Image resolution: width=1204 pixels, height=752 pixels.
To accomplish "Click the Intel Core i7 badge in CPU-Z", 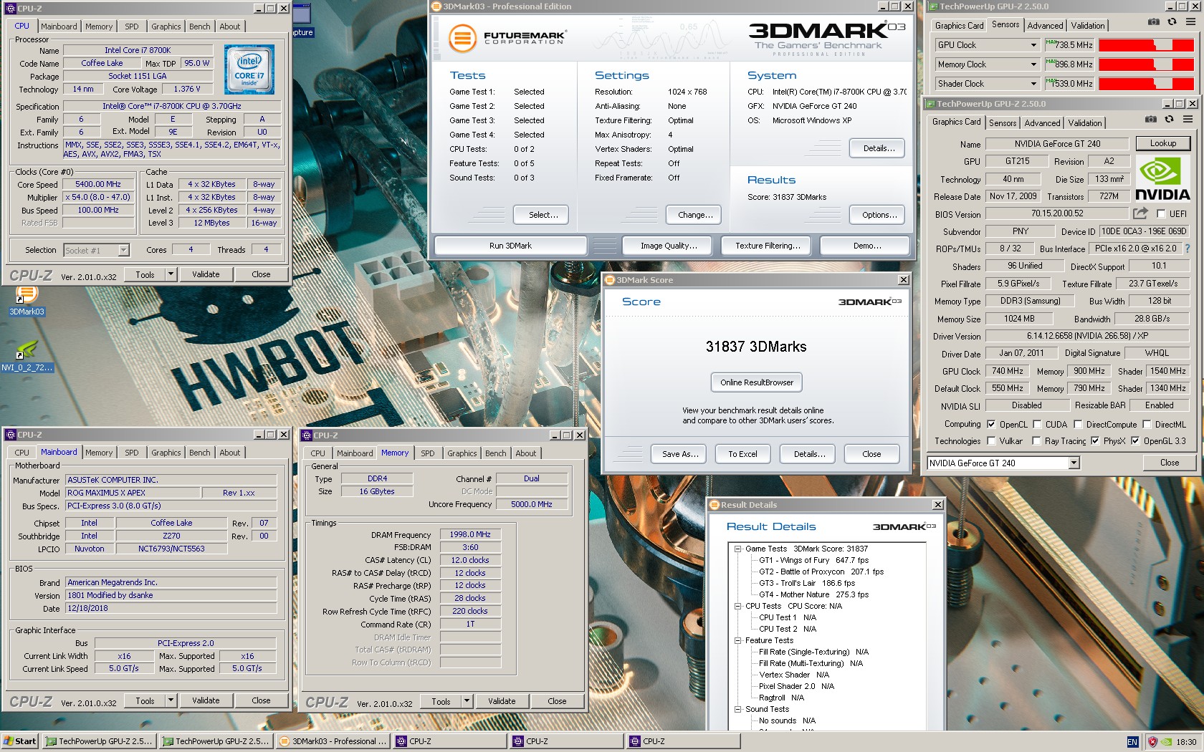I will (249, 70).
